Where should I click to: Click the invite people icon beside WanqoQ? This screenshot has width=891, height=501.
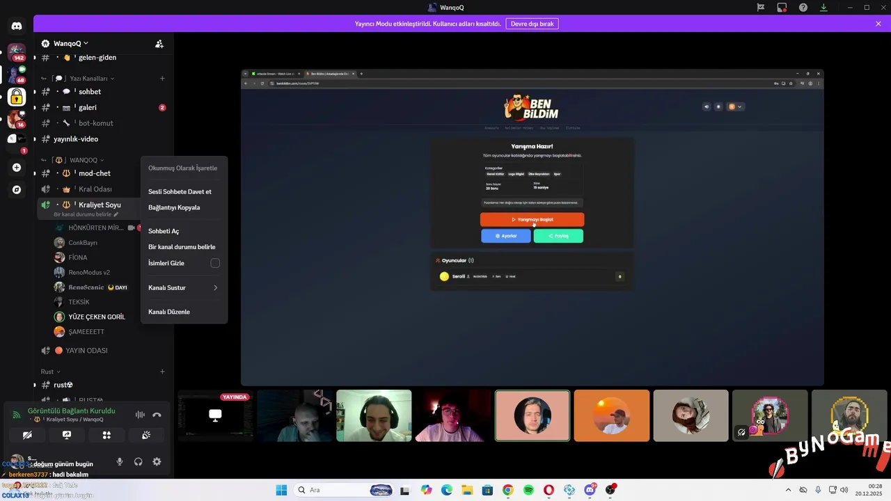click(159, 43)
